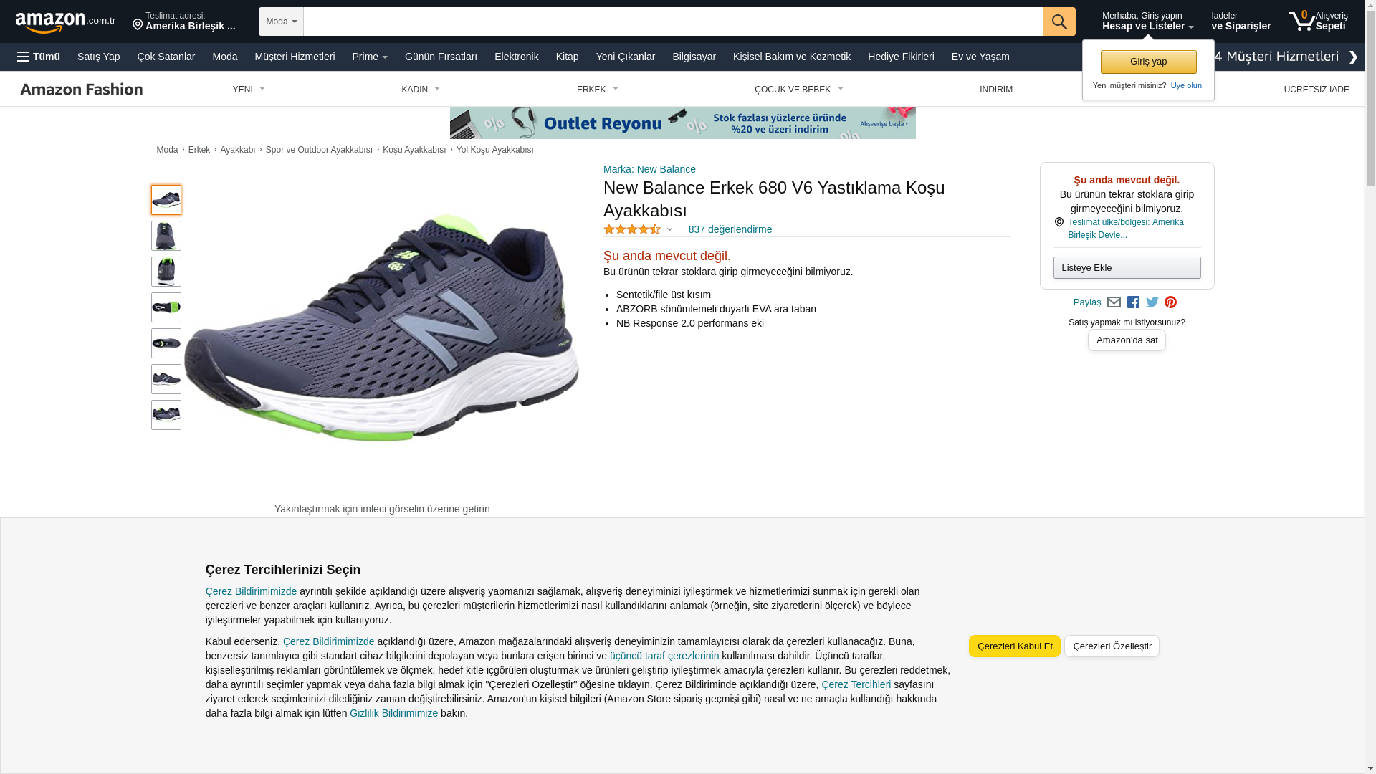The image size is (1376, 774).
Task: Share product on Facebook
Action: tap(1133, 302)
